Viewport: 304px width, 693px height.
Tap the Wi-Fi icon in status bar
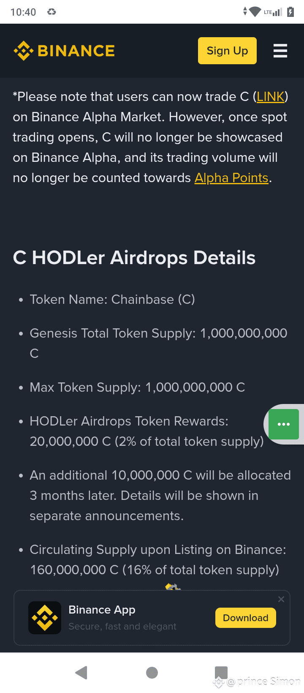pos(255,12)
